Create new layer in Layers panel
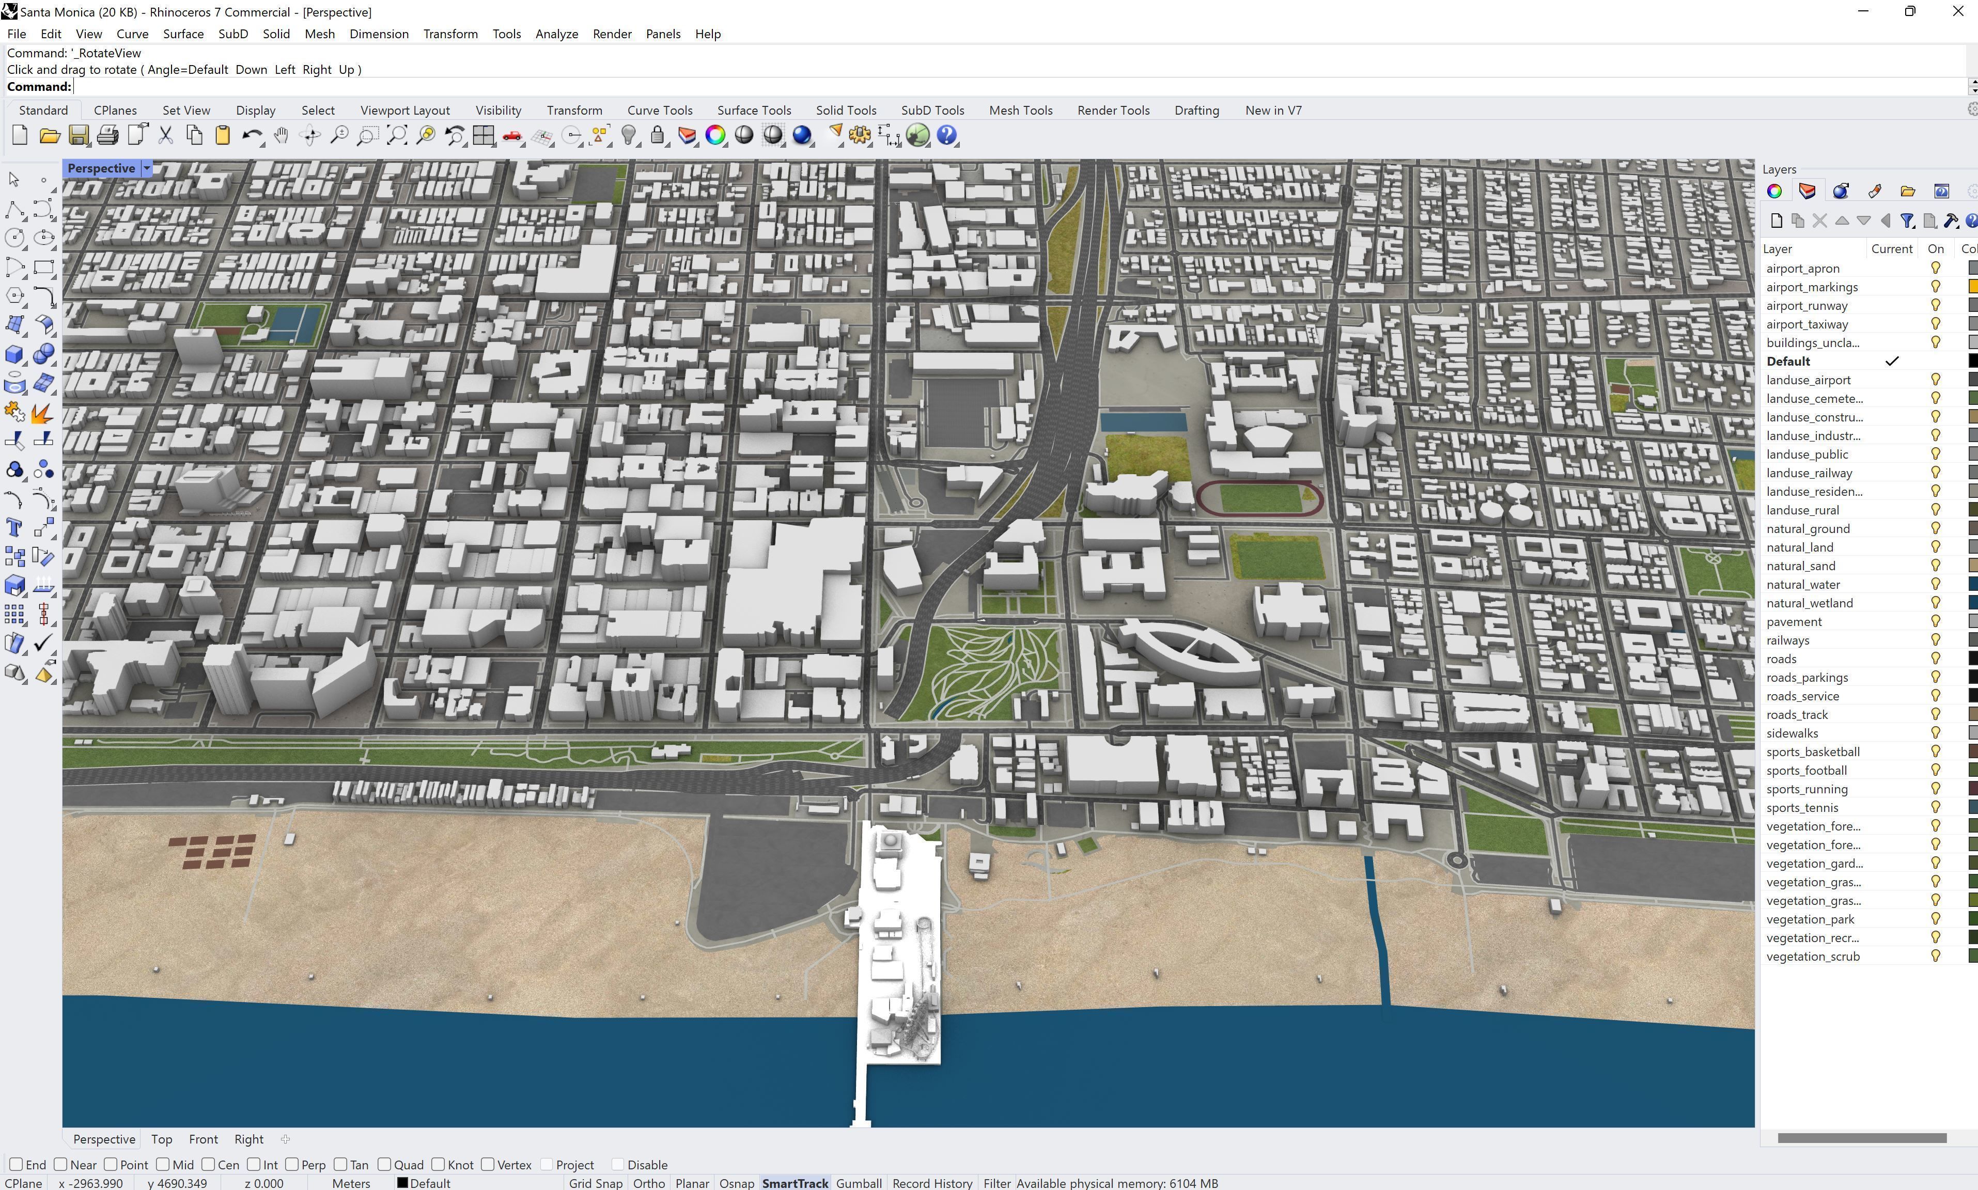The width and height of the screenshot is (1978, 1190). point(1776,221)
